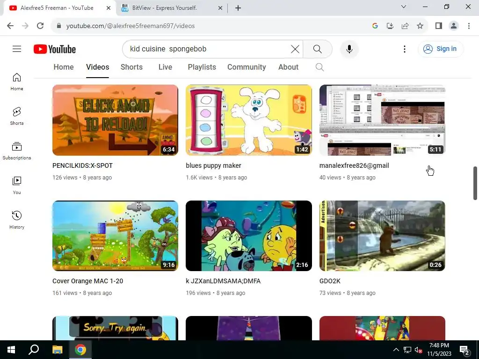Open the You section in sidebar
The height and width of the screenshot is (359, 479).
(x=17, y=185)
